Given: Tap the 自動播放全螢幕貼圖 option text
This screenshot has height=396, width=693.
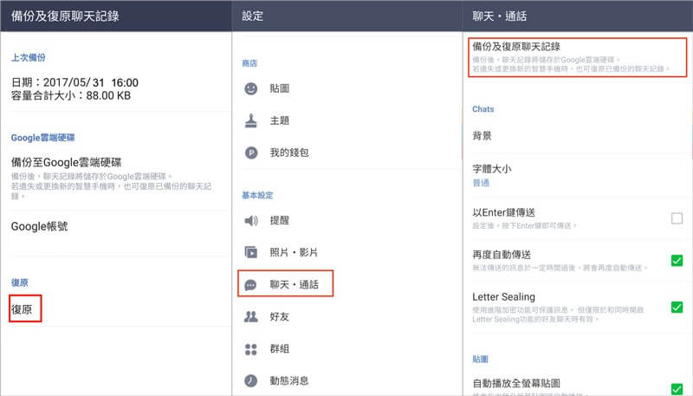Looking at the screenshot, I should [516, 383].
